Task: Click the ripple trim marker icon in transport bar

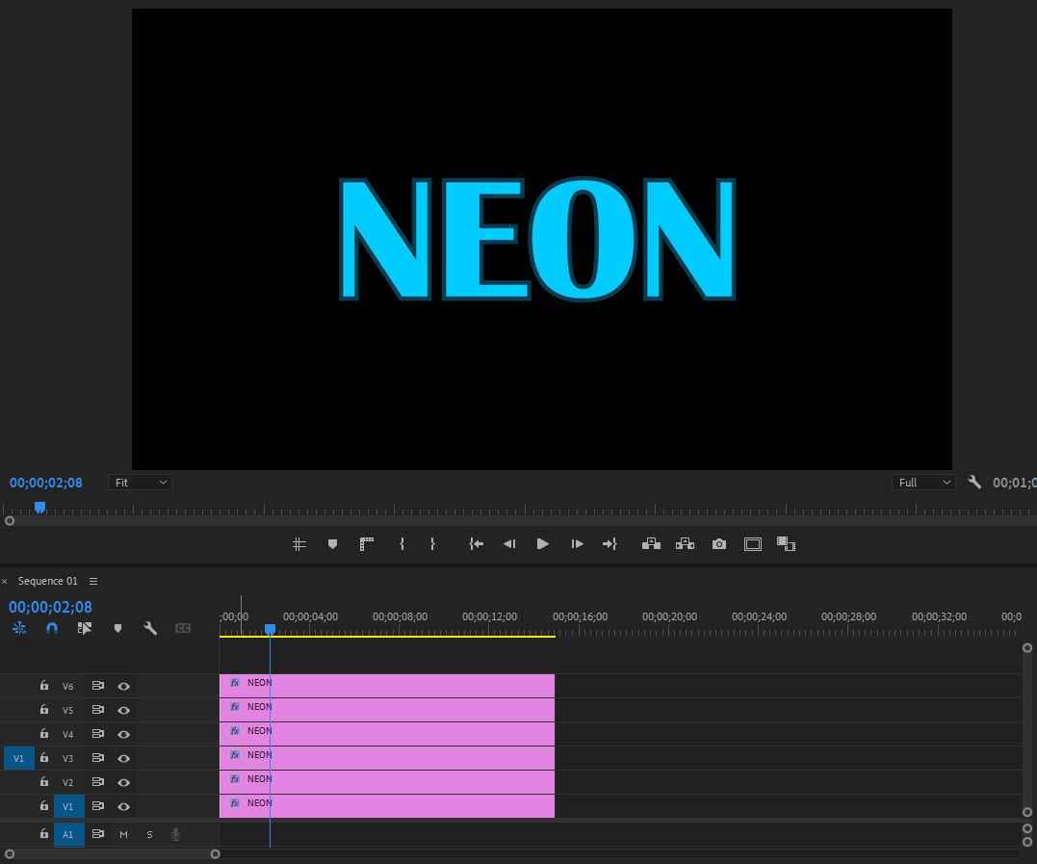Action: tap(367, 544)
